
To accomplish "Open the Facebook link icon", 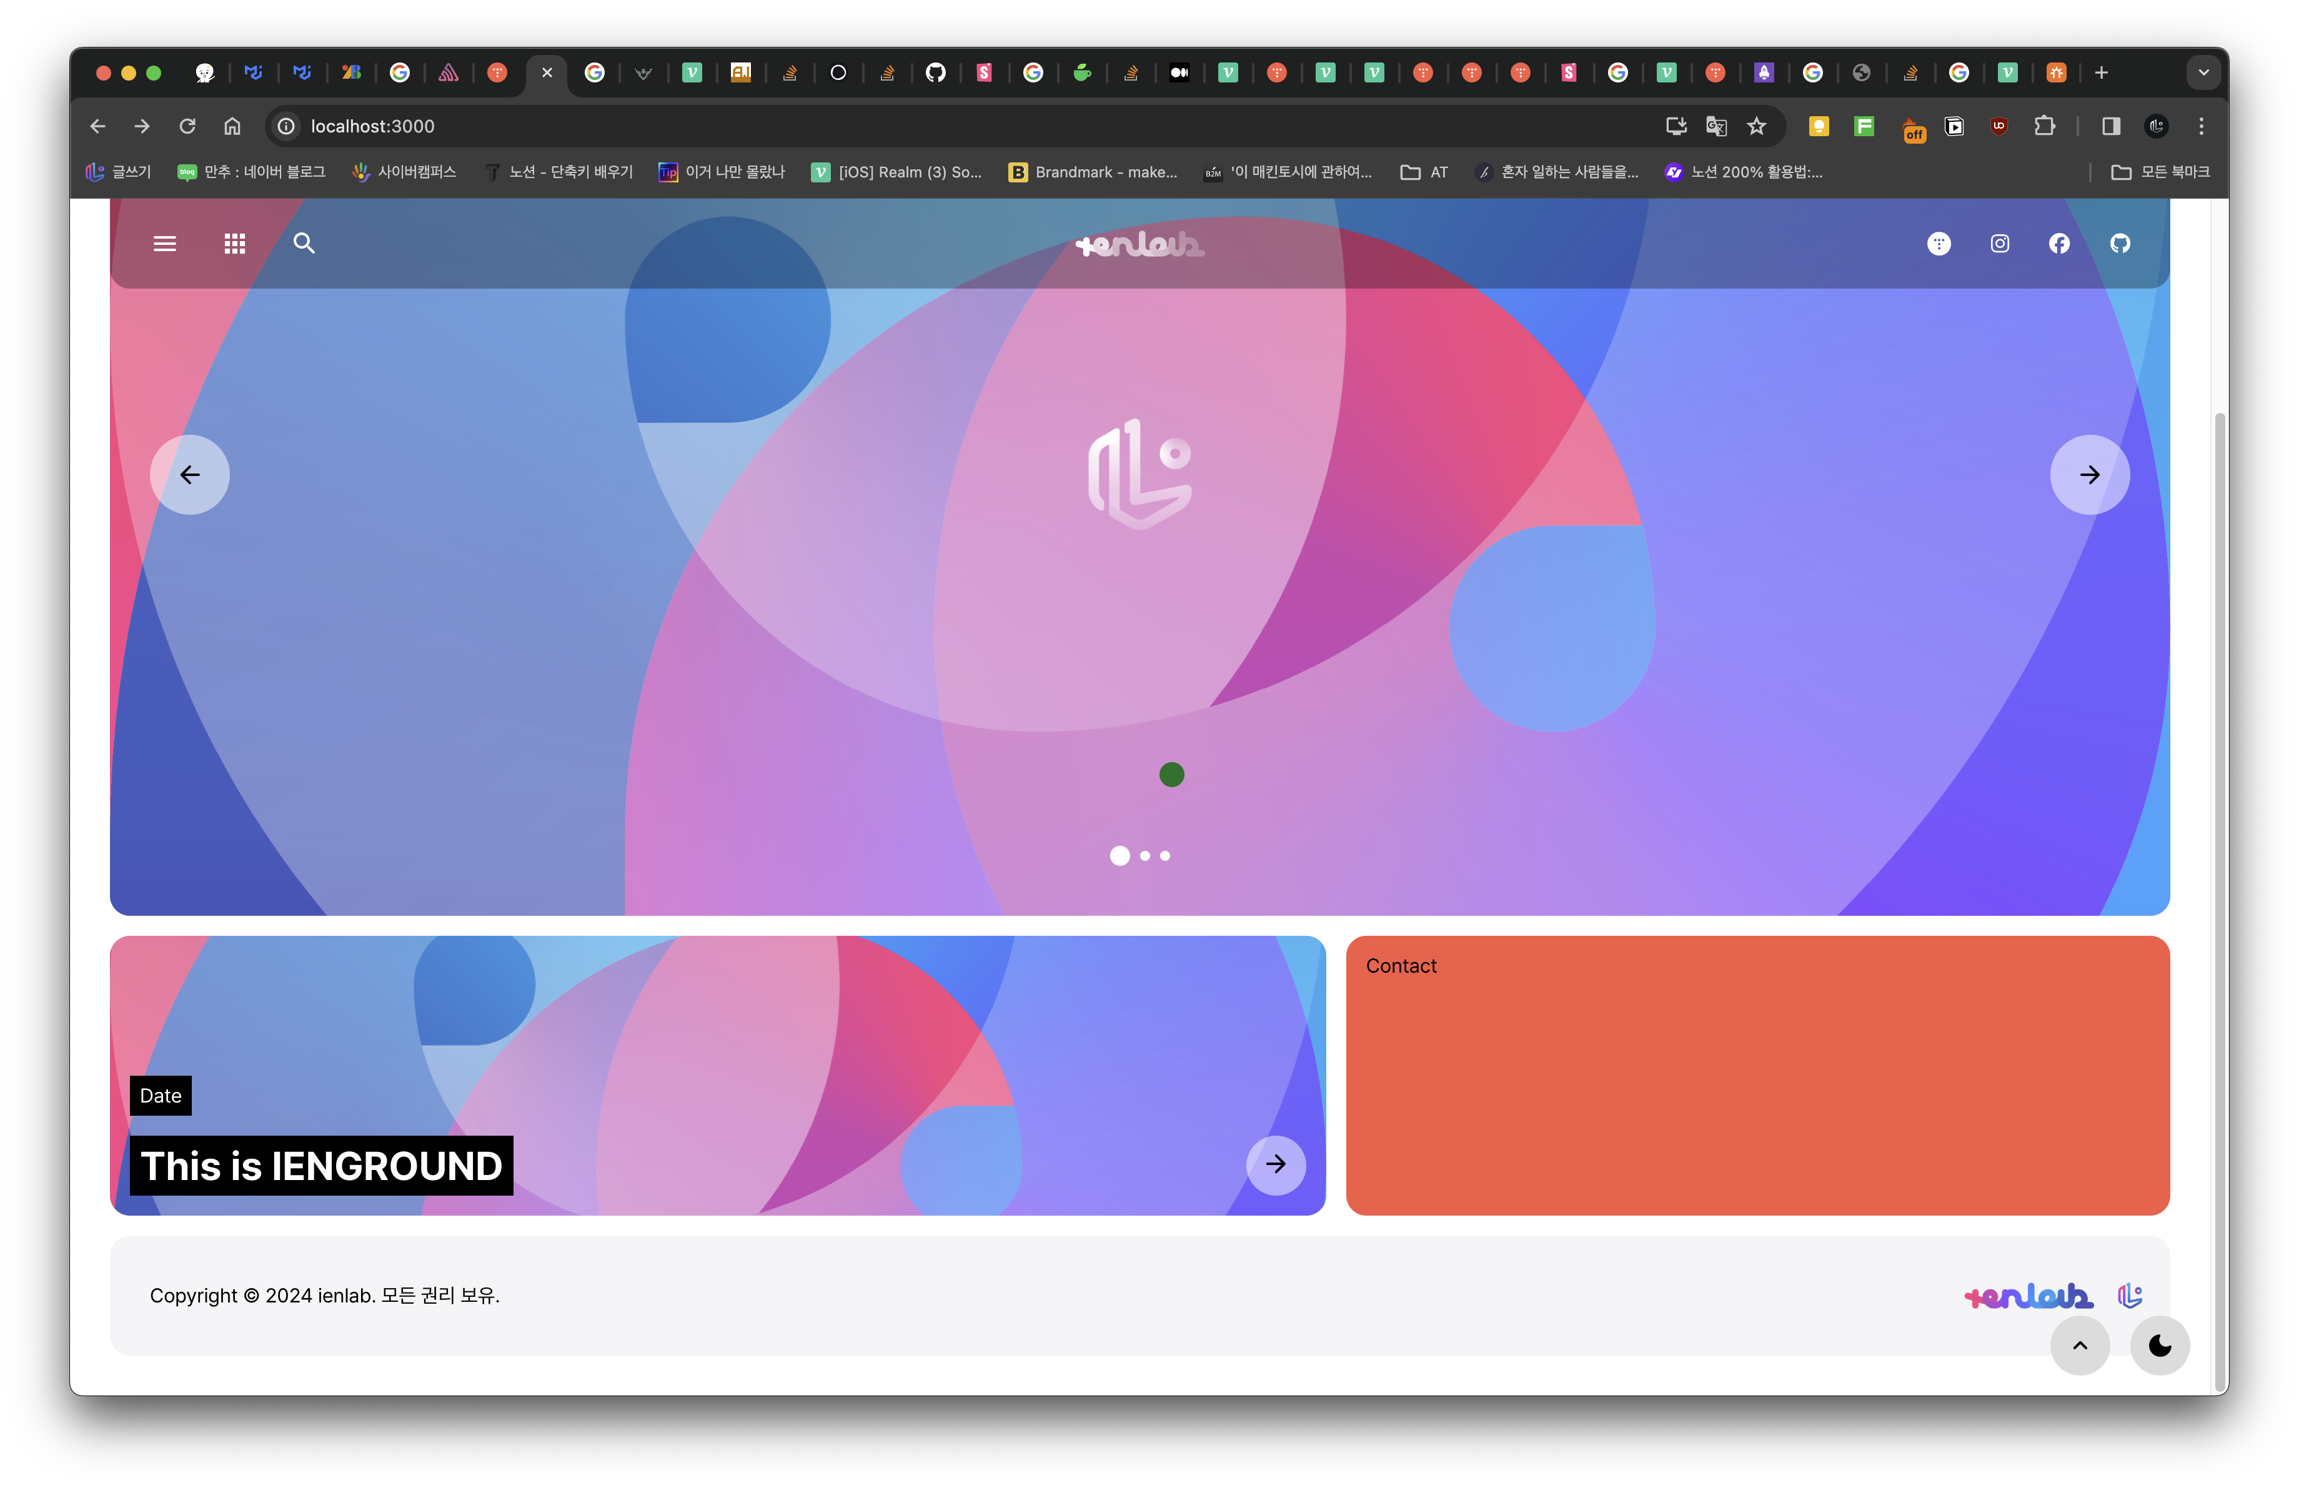I will 2060,244.
